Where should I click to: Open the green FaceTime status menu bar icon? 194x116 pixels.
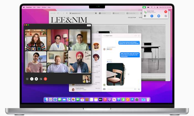coord(144,7)
